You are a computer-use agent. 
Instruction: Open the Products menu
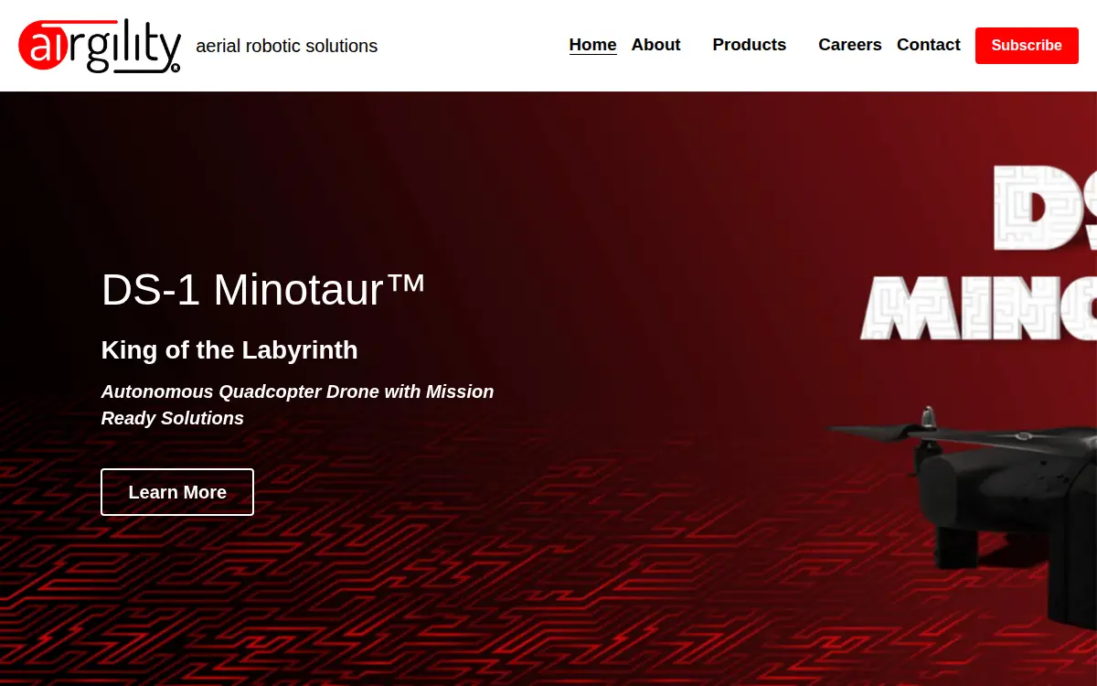click(749, 45)
